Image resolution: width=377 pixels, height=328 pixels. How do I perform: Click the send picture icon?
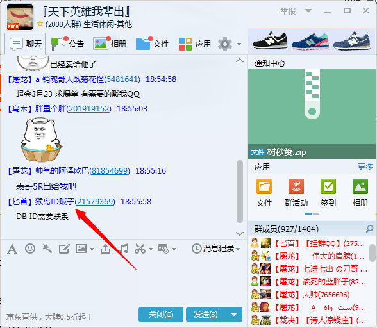(x=81, y=249)
